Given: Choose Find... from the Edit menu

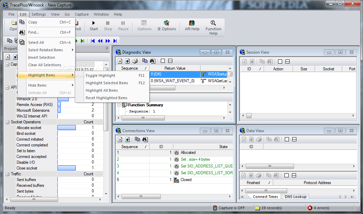Looking at the screenshot, I should 46,32.
